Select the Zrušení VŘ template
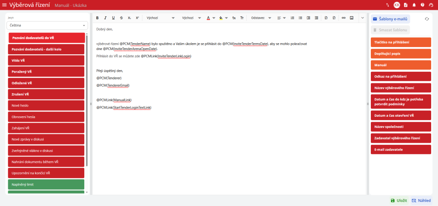This screenshot has height=206, width=438. coord(47,94)
